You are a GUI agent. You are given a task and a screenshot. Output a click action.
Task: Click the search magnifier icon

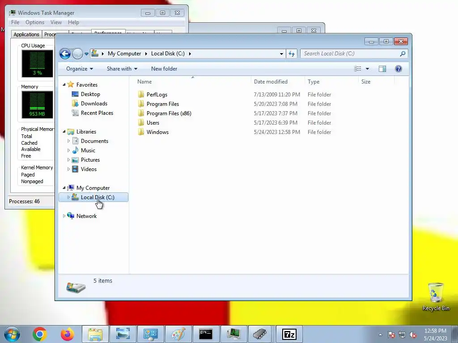coord(403,54)
